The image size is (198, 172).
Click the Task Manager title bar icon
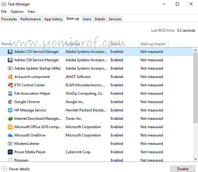[x=4, y=4]
